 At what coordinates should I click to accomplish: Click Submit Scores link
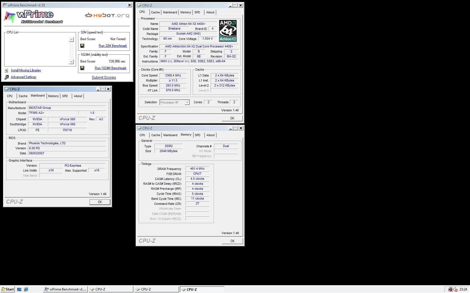(104, 78)
